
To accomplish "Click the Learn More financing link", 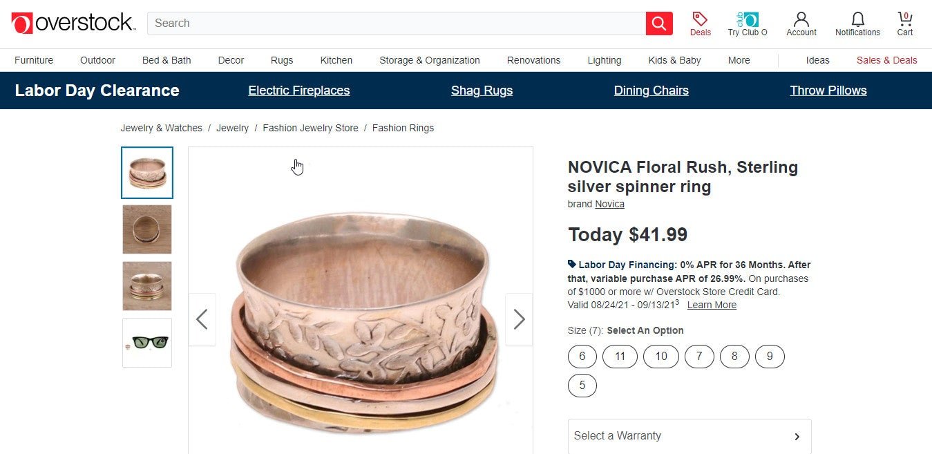I will pyautogui.click(x=712, y=305).
